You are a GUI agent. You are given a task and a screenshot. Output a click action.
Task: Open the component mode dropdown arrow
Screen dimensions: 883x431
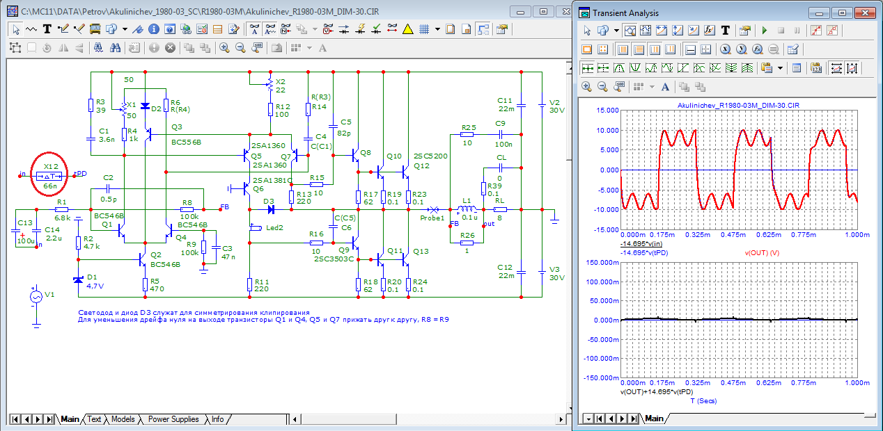[x=125, y=29]
